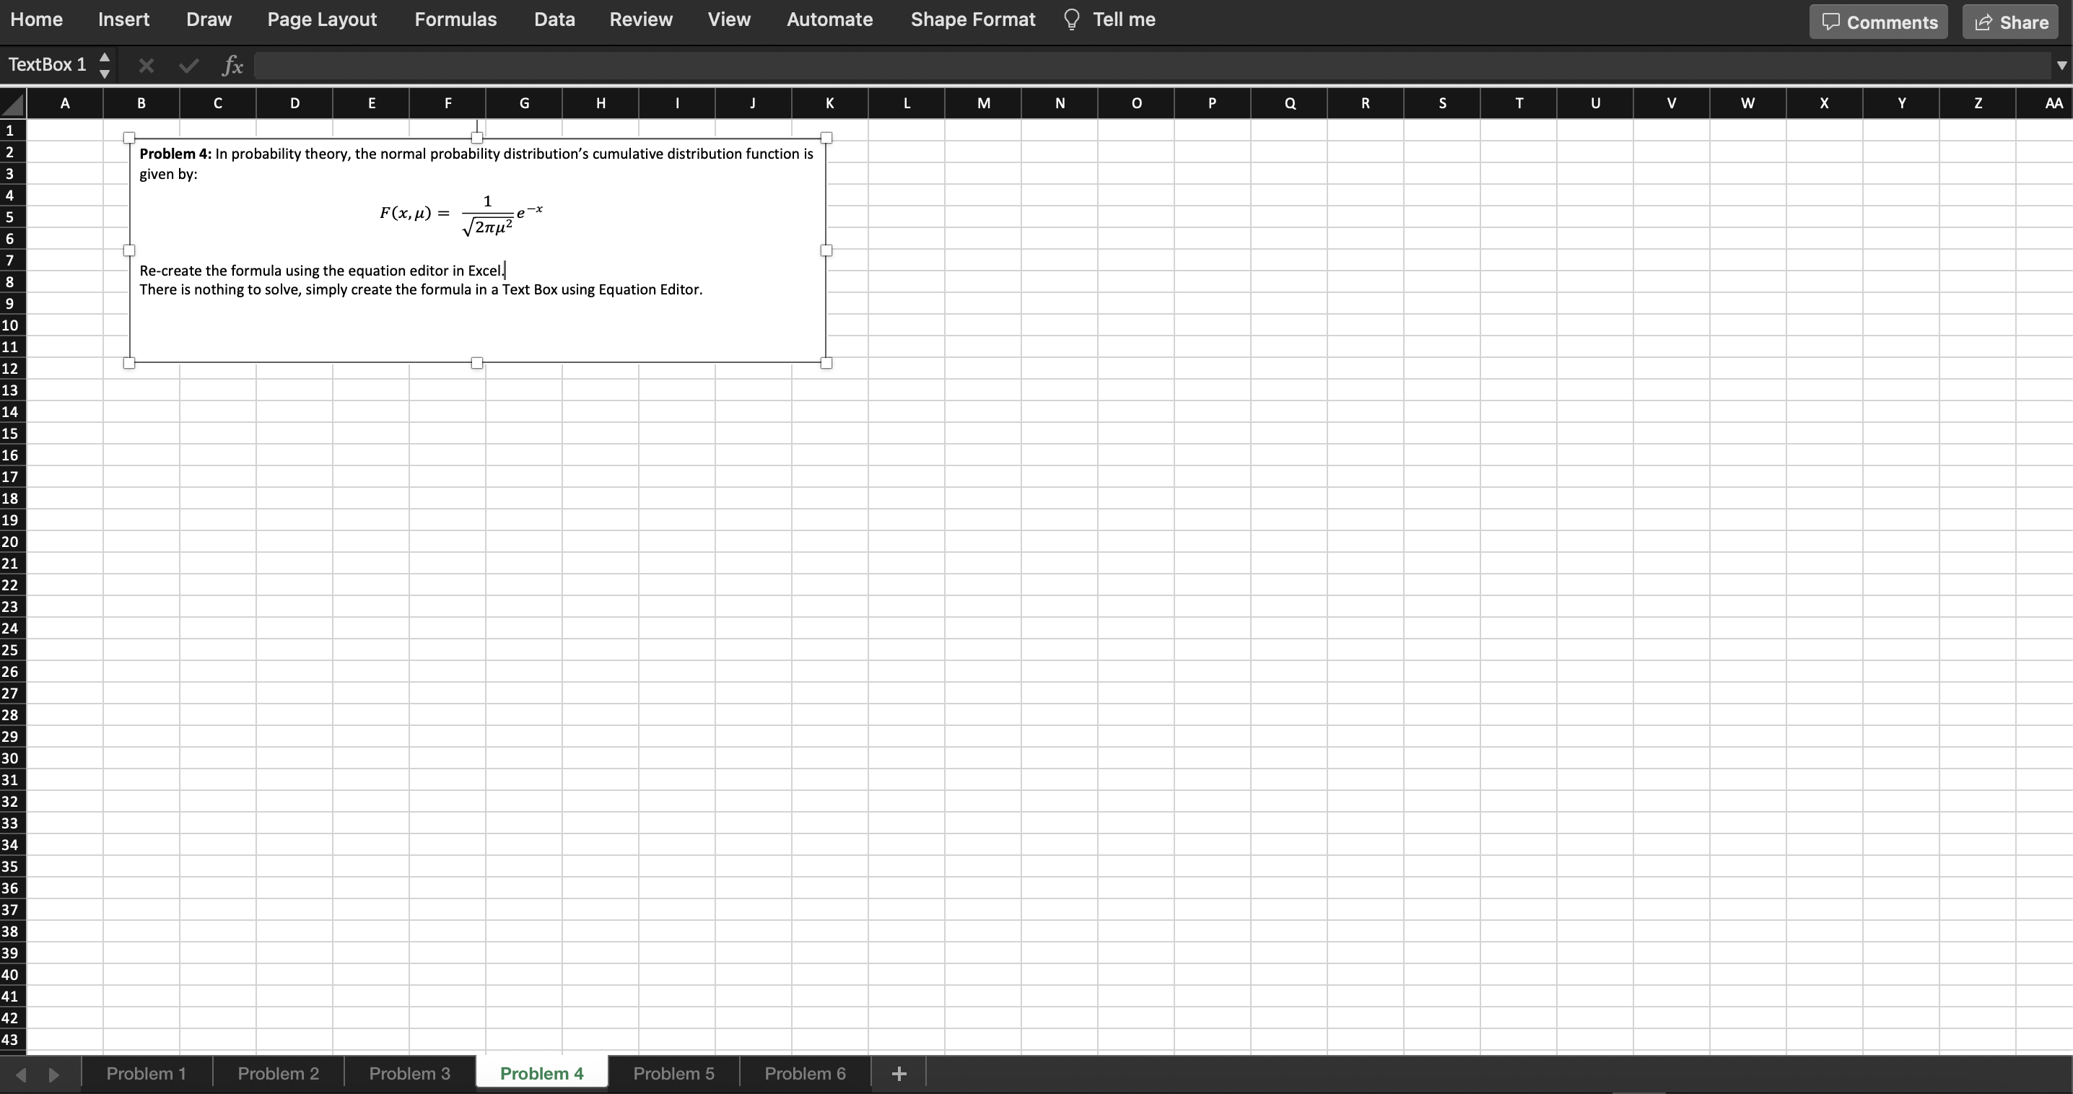Image resolution: width=2073 pixels, height=1094 pixels.
Task: Open the Data ribbon tab
Action: 554,19
